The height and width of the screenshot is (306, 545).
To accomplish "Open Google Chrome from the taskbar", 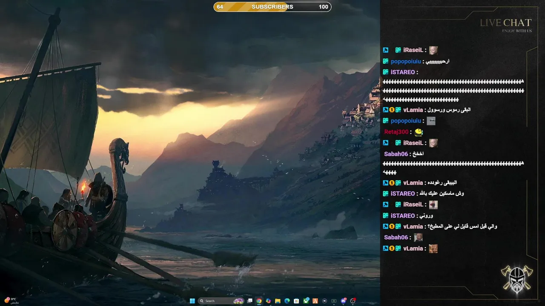I will pyautogui.click(x=259, y=301).
